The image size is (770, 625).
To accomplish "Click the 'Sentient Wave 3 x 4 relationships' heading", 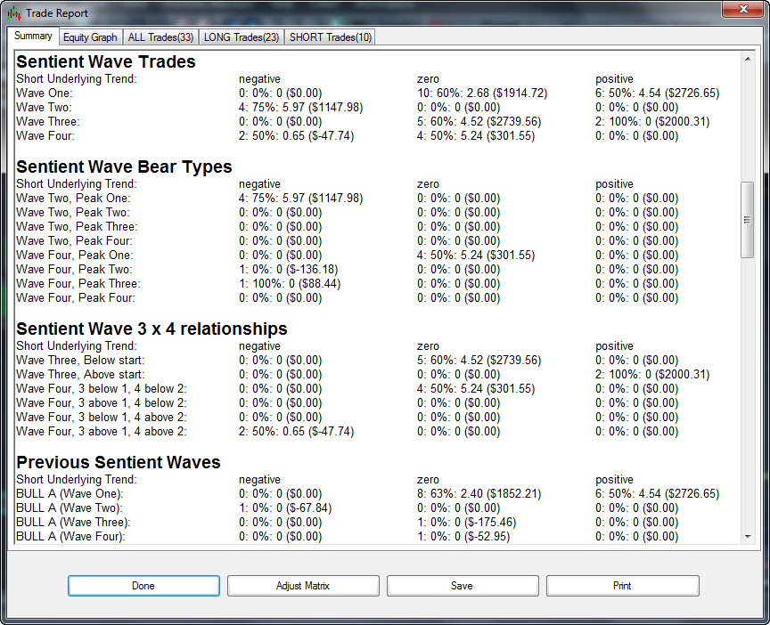I will point(152,329).
